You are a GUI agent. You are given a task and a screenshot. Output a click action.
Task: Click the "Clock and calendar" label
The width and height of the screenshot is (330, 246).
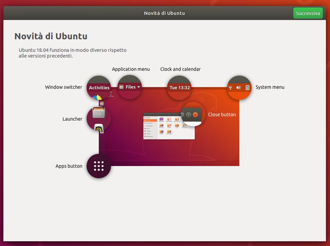click(x=180, y=69)
